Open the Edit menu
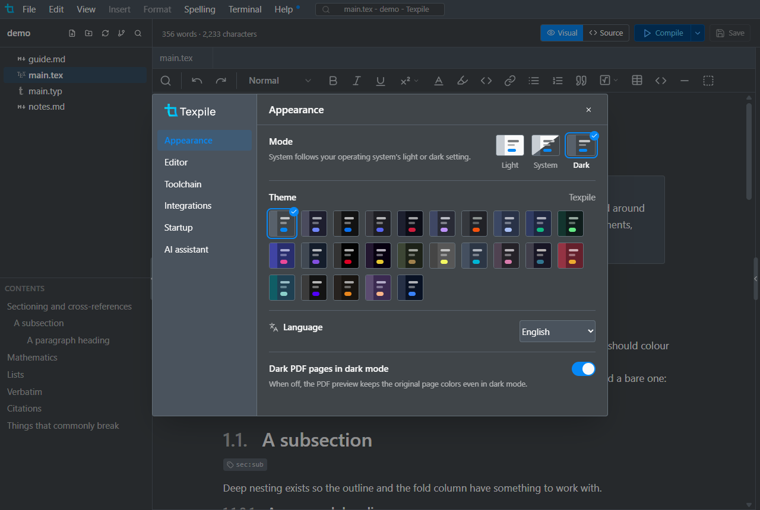Screen dimensions: 760x510 (56, 9)
